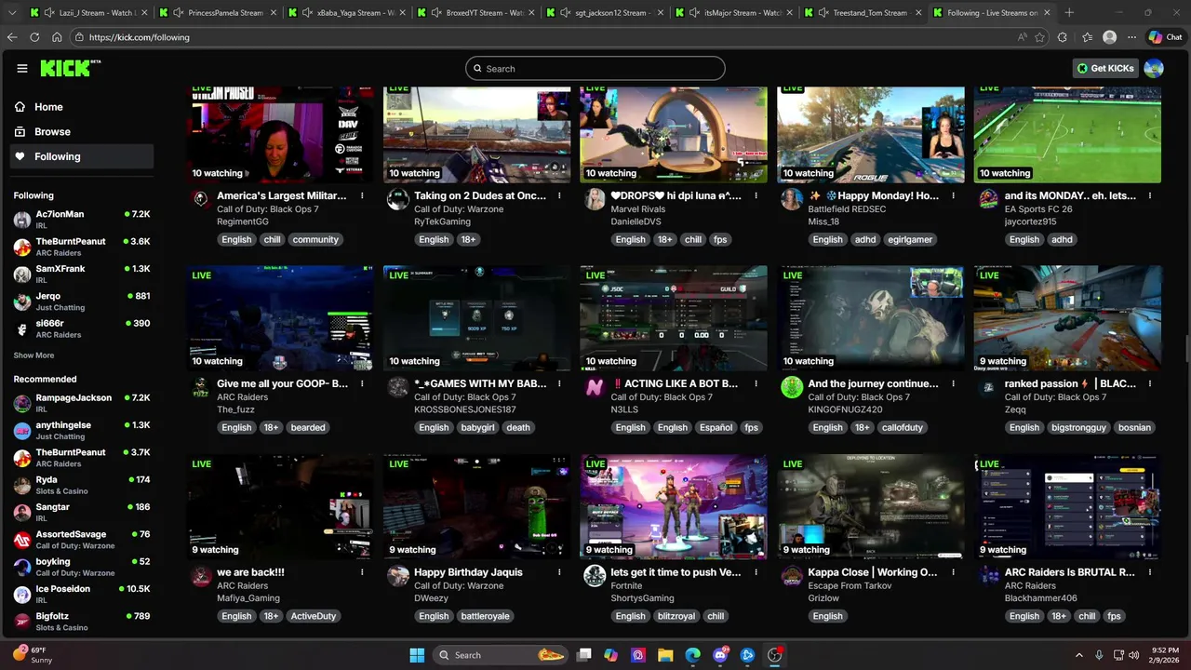Screen dimensions: 1191x670
Task: Open Home in the sidebar
Action: pos(81,107)
